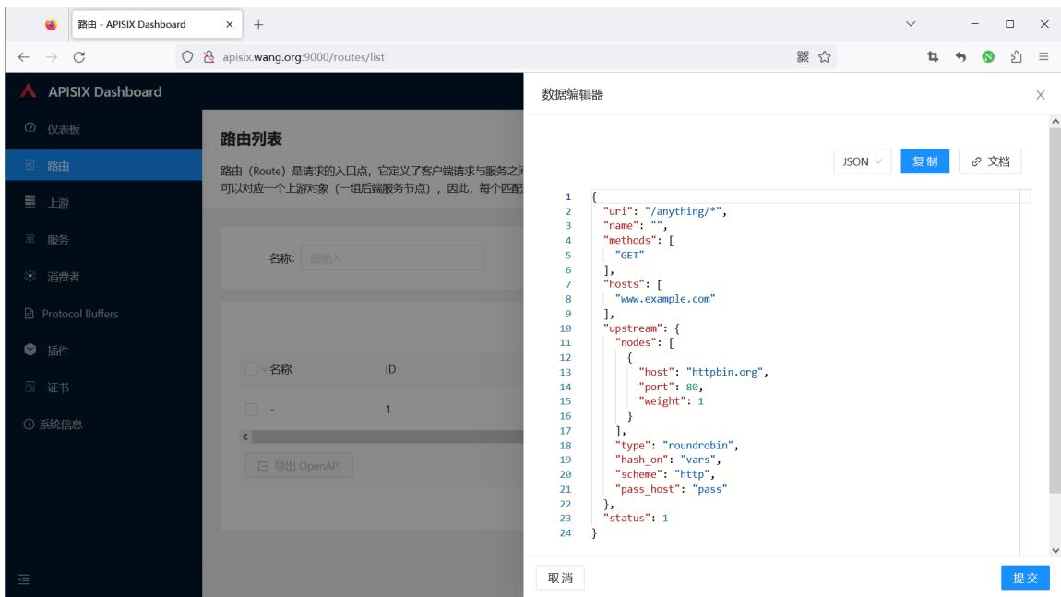Click the browser back arrow
The width and height of the screenshot is (1061, 597).
coord(24,57)
